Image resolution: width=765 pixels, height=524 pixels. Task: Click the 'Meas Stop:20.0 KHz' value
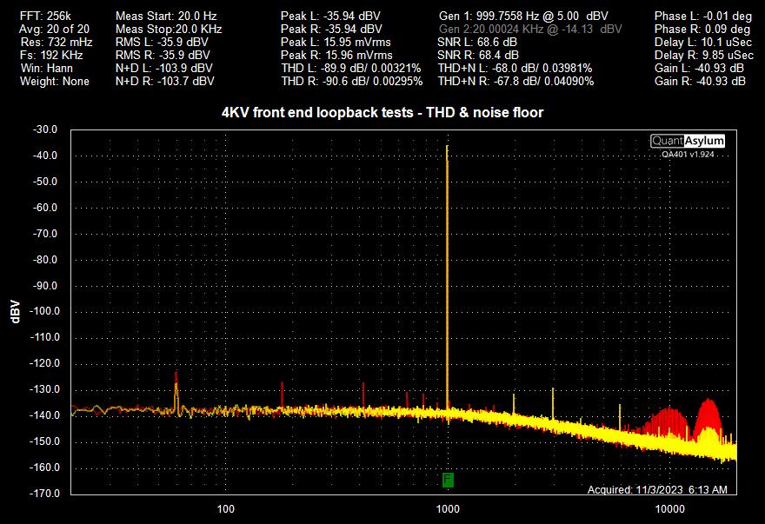[169, 30]
